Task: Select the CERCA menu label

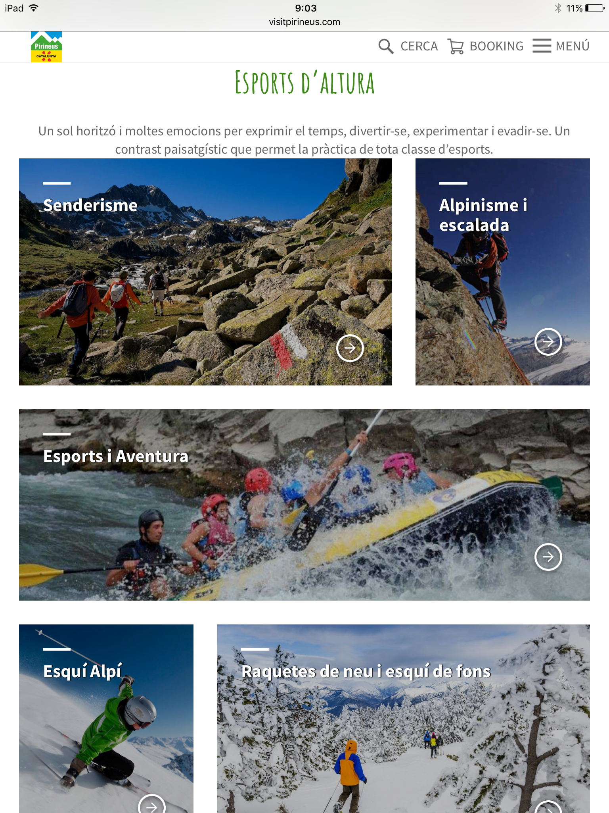Action: pyautogui.click(x=419, y=46)
